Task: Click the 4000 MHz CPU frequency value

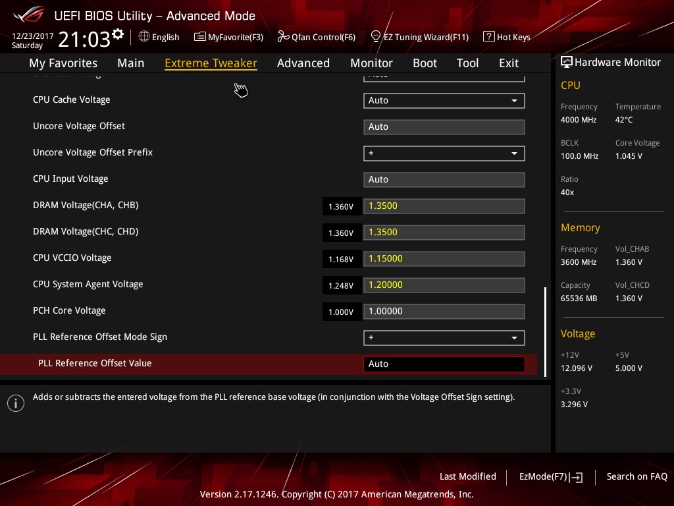Action: coord(579,120)
